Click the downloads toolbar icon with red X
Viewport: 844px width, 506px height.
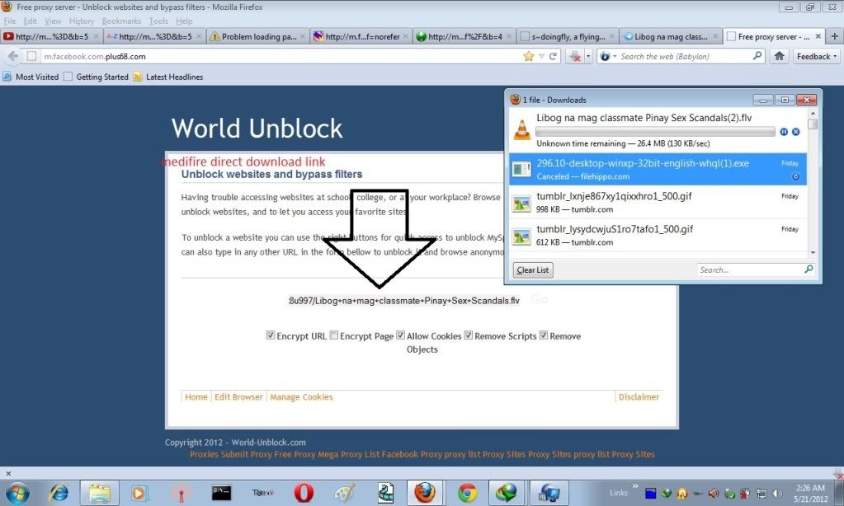[x=575, y=56]
